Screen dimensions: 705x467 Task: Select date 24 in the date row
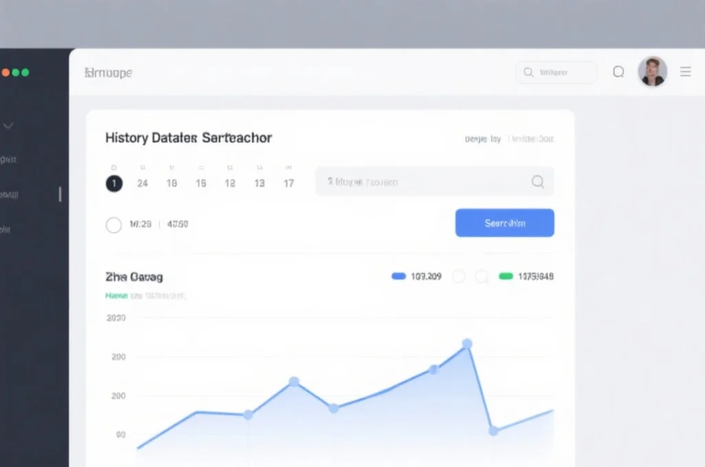tap(143, 183)
